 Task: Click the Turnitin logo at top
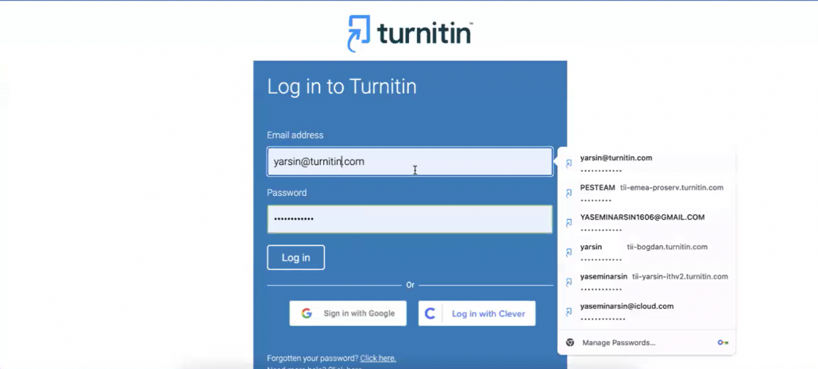(410, 33)
